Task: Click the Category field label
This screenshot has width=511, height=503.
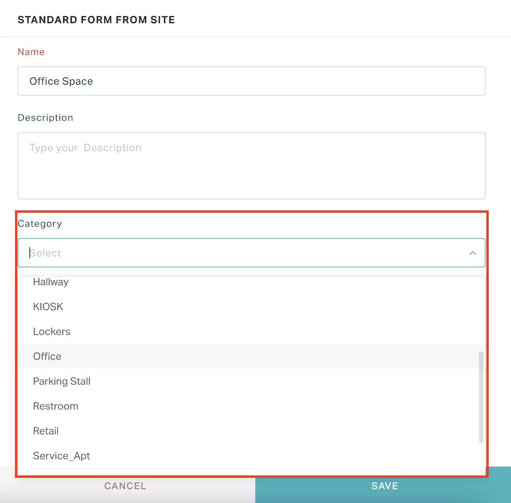Action: tap(40, 223)
